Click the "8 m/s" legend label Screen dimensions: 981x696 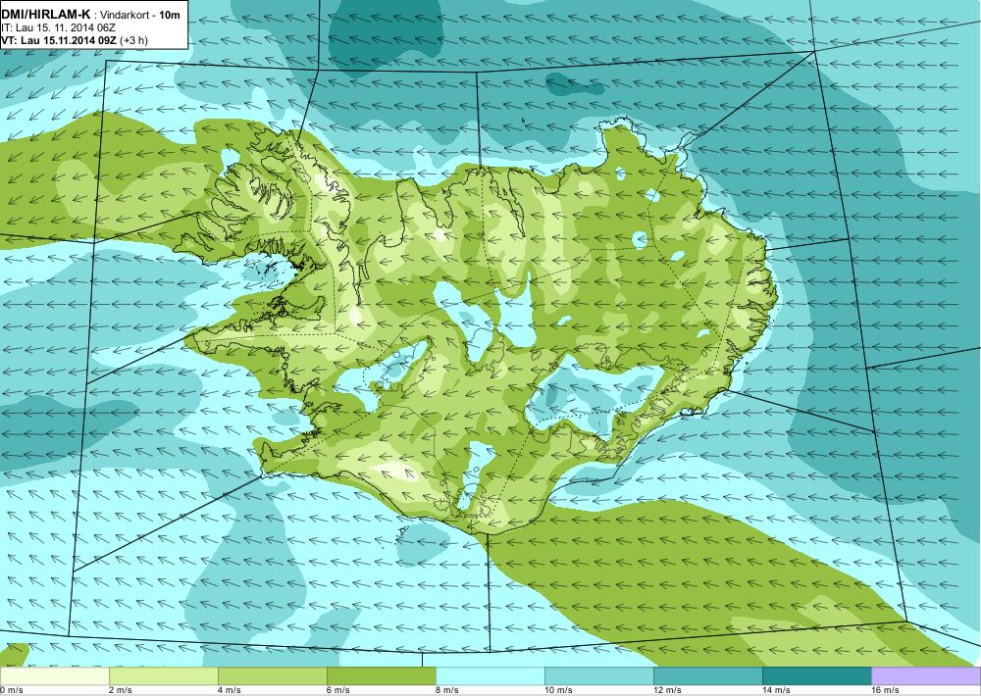point(447,690)
